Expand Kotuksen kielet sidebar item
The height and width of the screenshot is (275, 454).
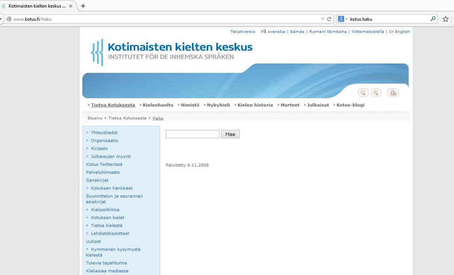point(107,218)
